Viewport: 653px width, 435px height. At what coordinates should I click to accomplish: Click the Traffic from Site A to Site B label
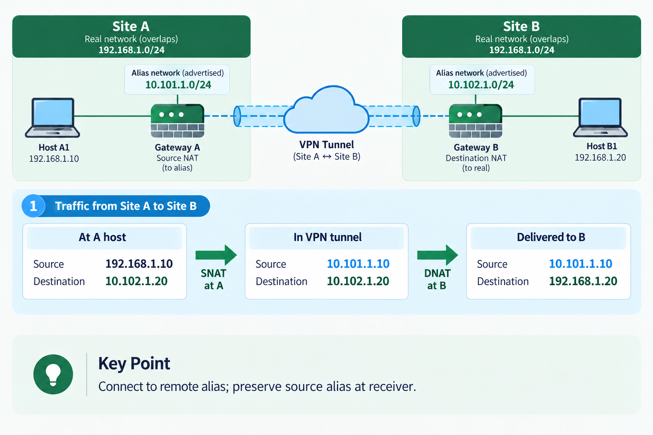[126, 206]
